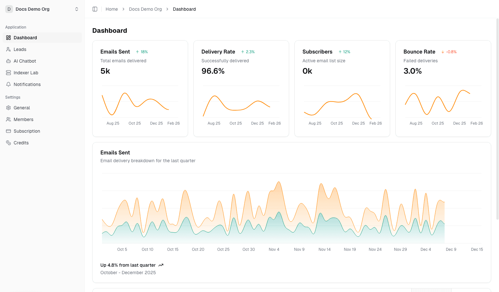
Task: Click the Notifications bell icon
Action: 8,84
